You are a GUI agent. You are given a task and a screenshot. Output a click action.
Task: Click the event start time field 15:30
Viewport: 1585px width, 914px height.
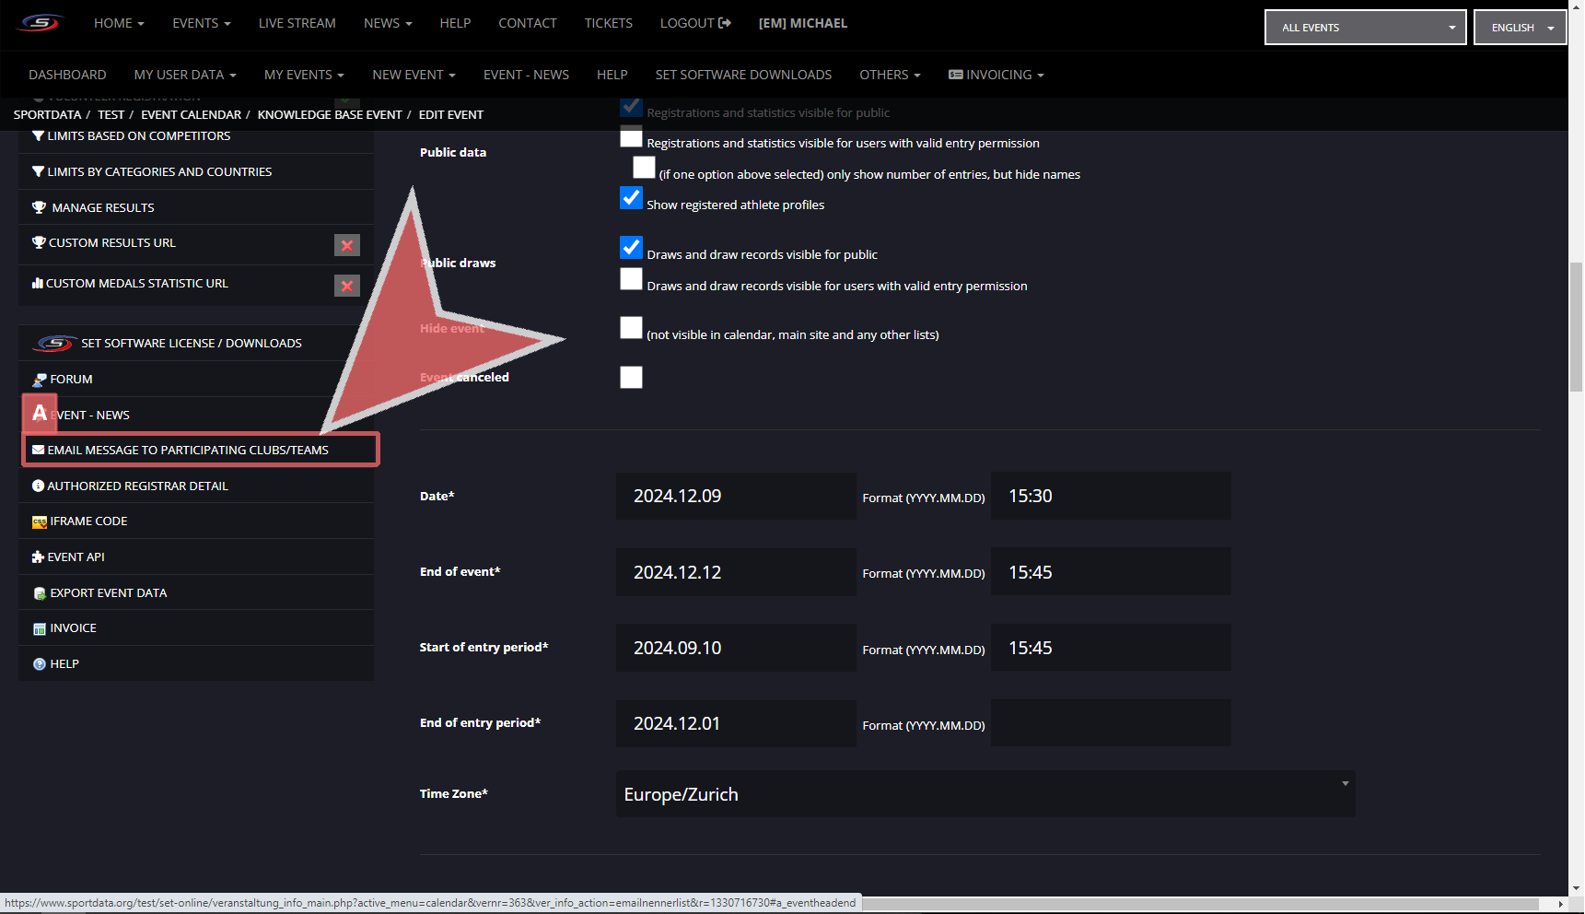pyautogui.click(x=1111, y=496)
